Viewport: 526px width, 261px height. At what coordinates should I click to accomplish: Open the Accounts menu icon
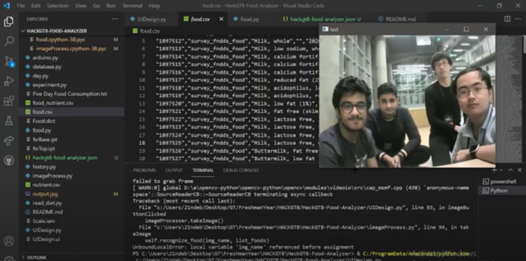(9, 241)
